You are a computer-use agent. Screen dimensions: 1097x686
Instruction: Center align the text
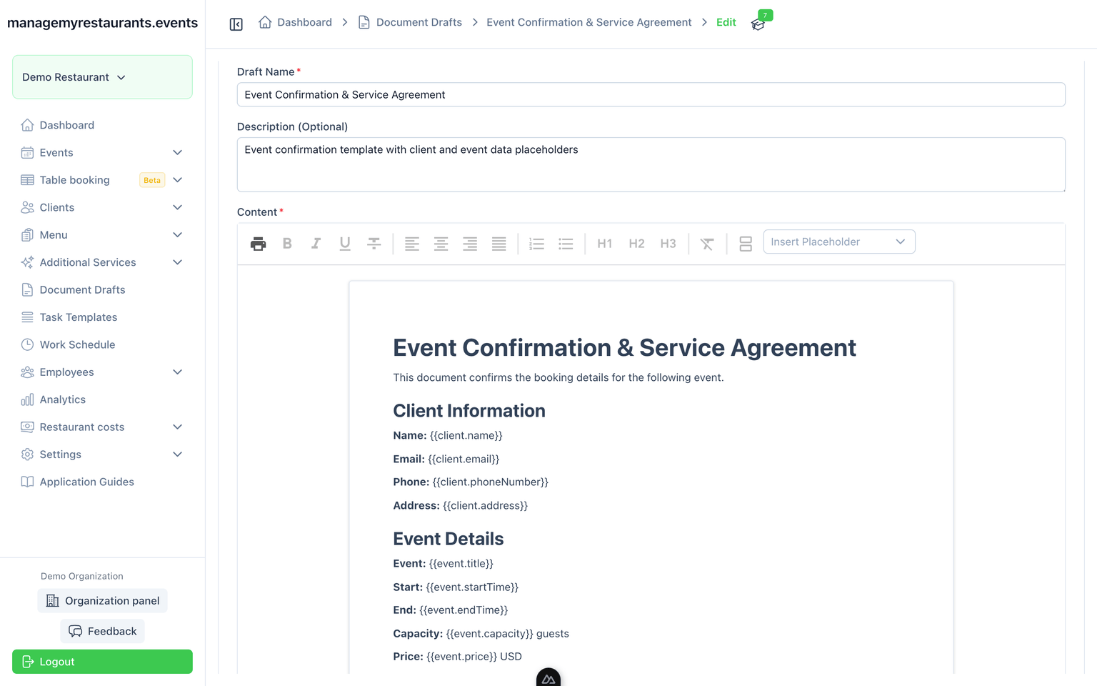coord(441,244)
